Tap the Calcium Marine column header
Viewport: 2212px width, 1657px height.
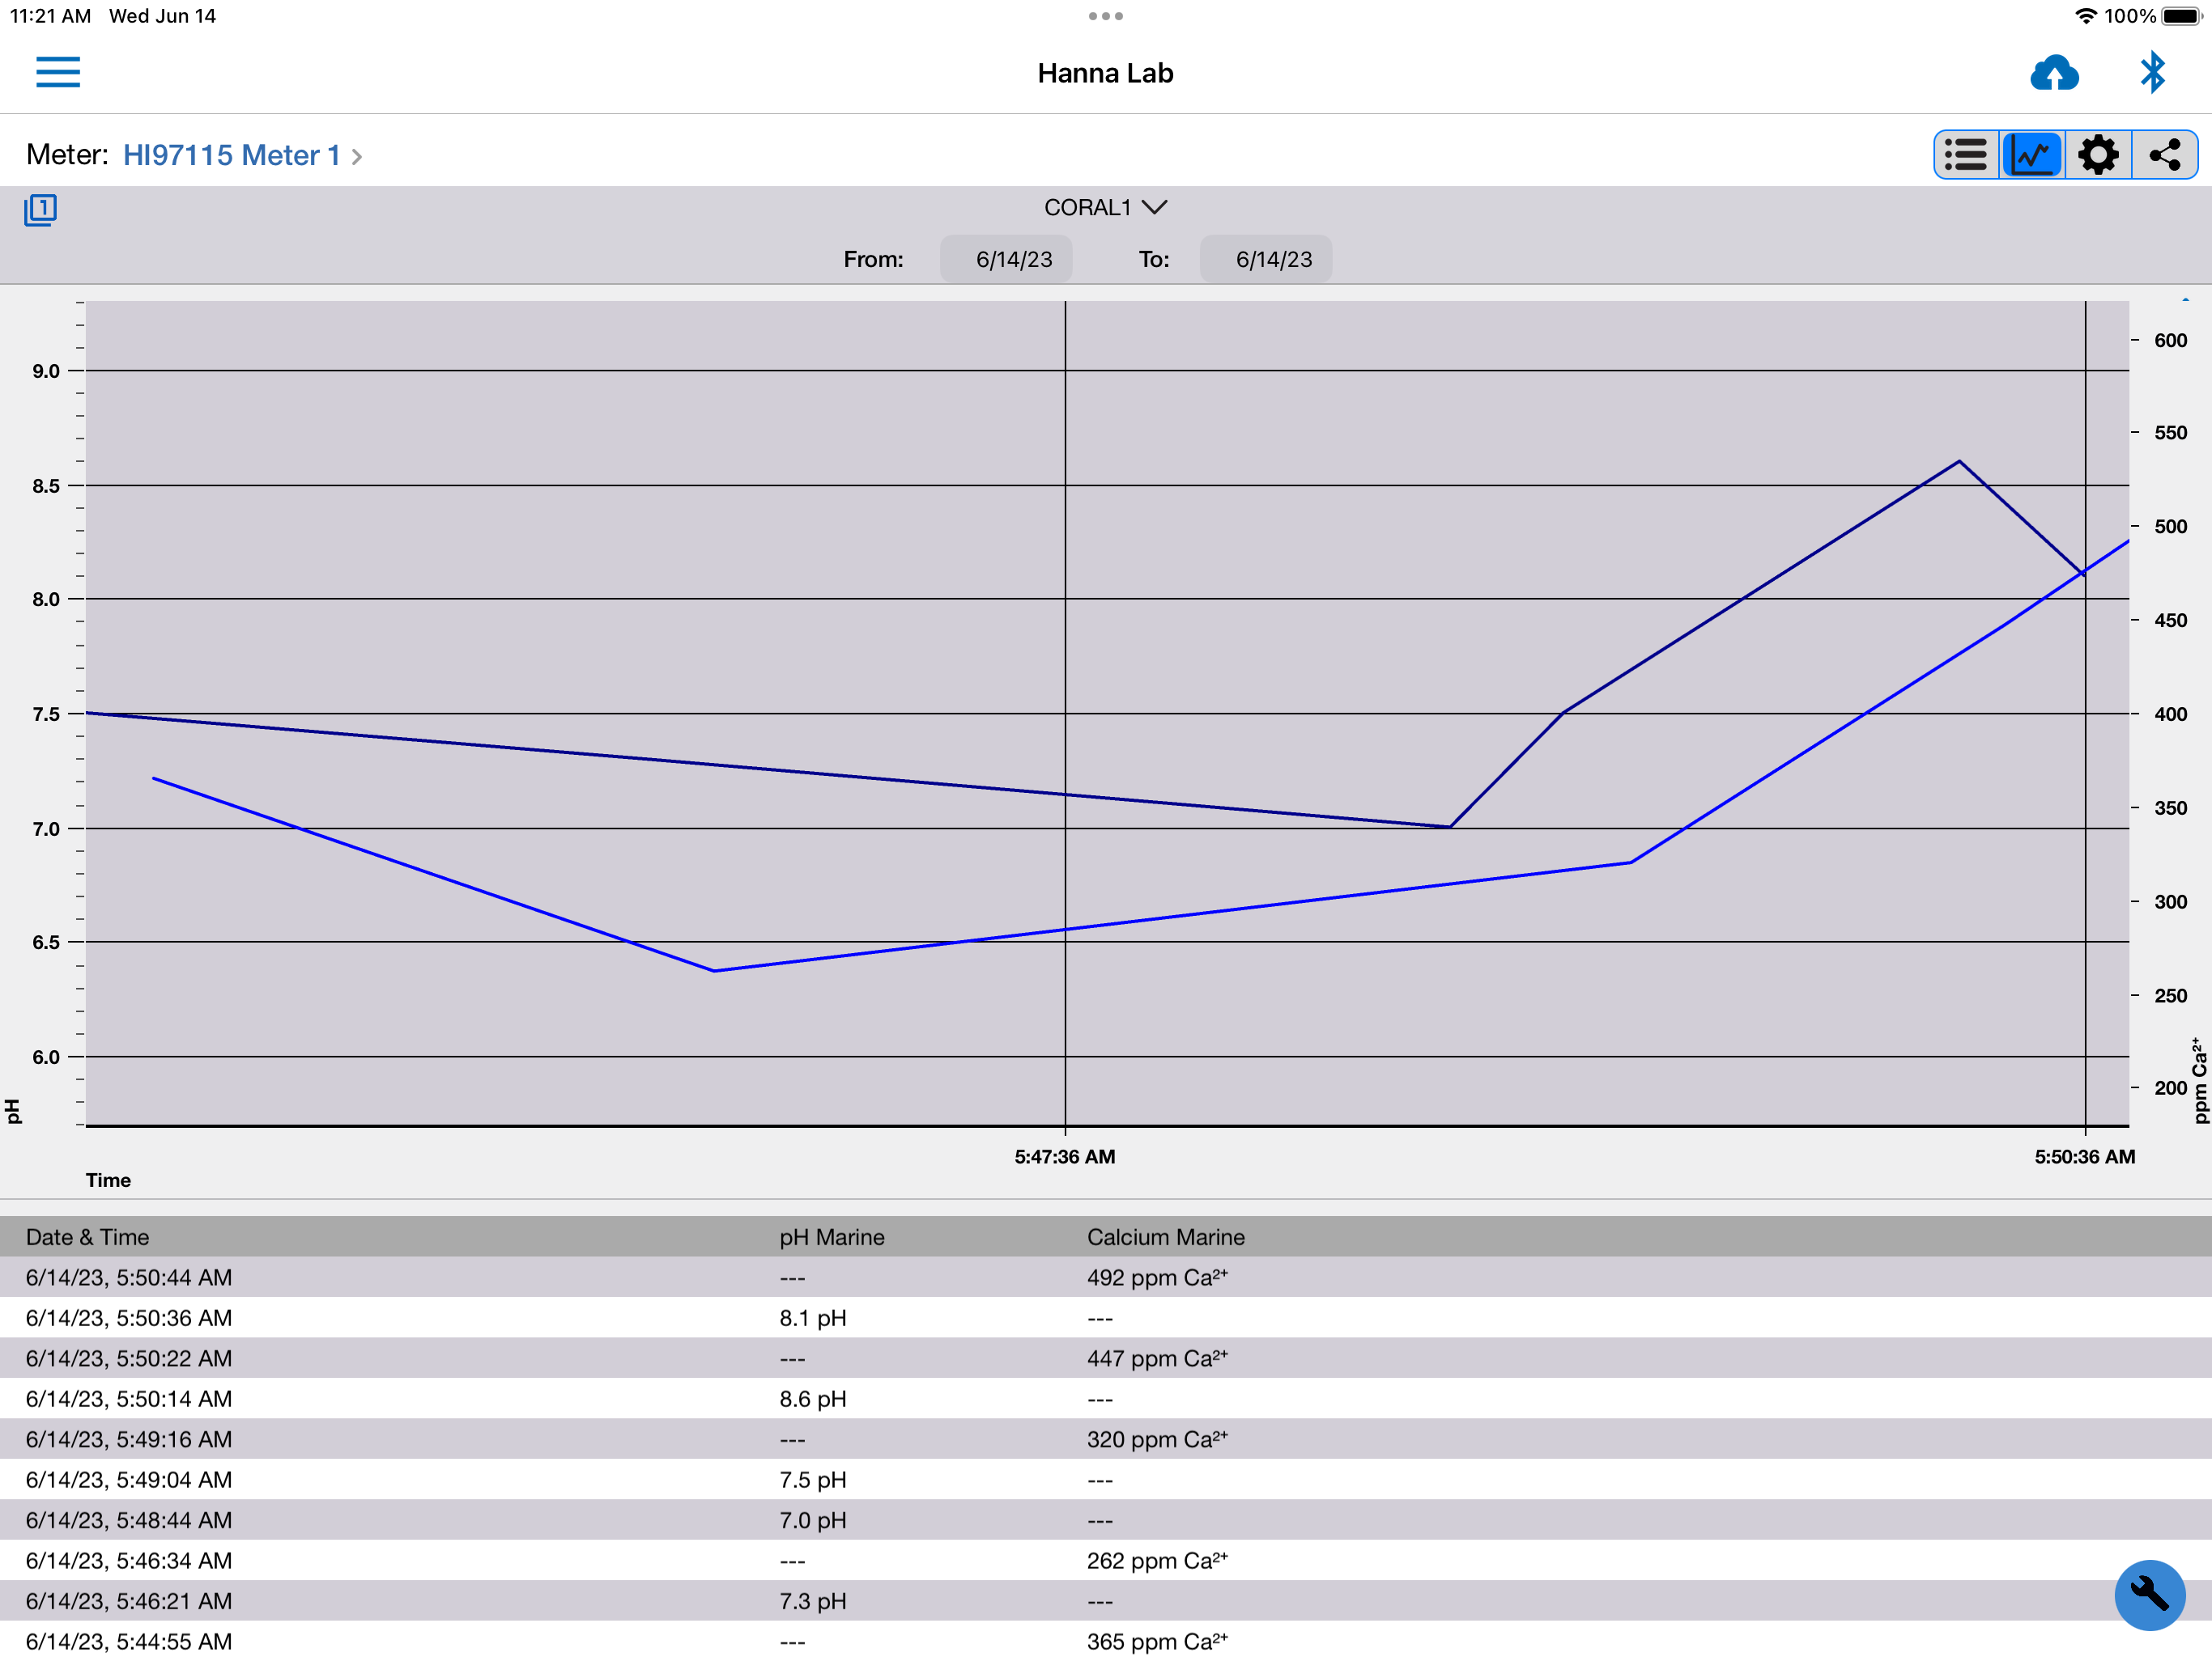click(1166, 1237)
